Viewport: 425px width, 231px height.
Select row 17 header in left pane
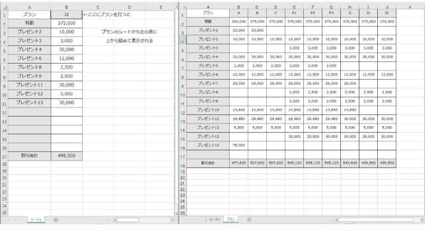(x=4, y=156)
